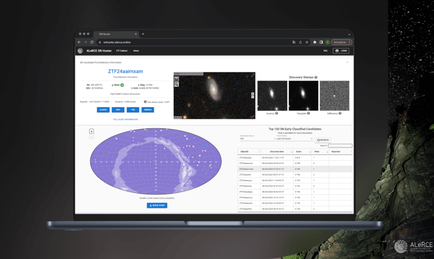Click the share page icon in address bar
The height and width of the screenshot is (259, 434).
pyautogui.click(x=300, y=42)
